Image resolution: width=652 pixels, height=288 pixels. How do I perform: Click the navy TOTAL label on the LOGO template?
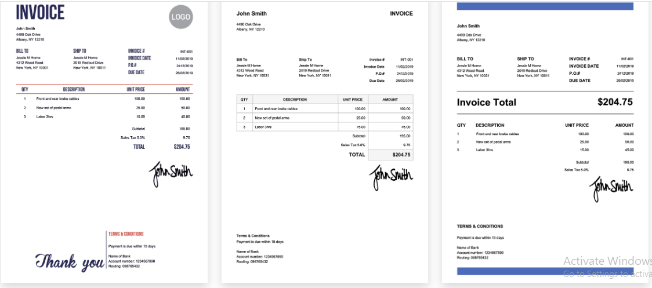[x=139, y=147]
